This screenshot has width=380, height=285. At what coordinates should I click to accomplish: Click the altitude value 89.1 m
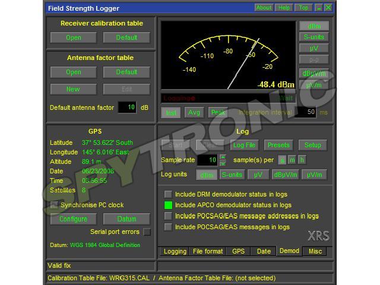tap(91, 161)
